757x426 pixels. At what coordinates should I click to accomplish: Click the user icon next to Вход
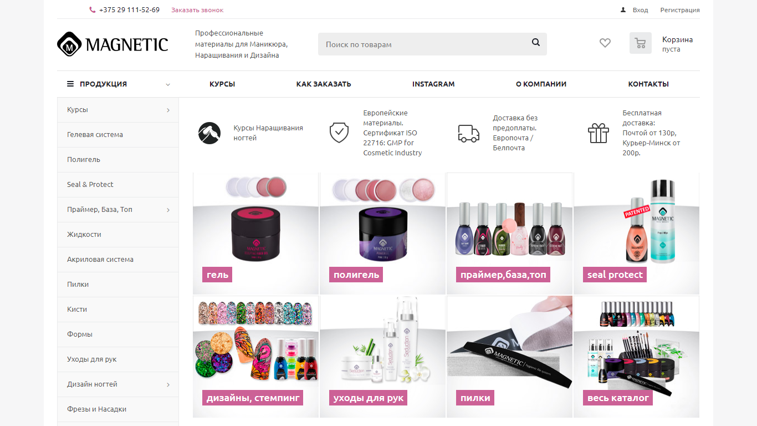pyautogui.click(x=623, y=9)
